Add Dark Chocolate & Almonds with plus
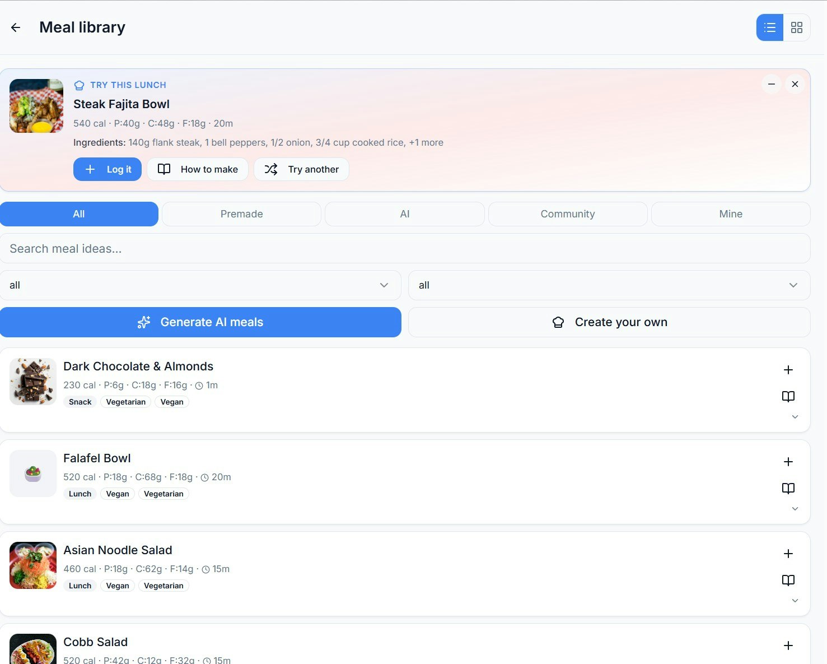Viewport: 827px width, 664px height. (788, 370)
